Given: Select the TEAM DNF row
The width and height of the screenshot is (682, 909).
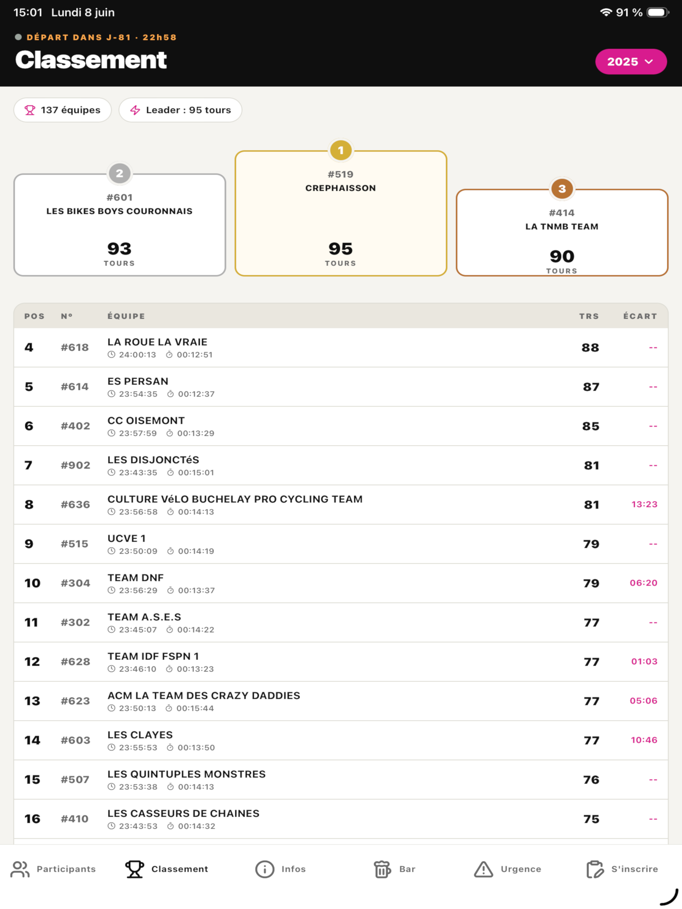Looking at the screenshot, I should (341, 583).
